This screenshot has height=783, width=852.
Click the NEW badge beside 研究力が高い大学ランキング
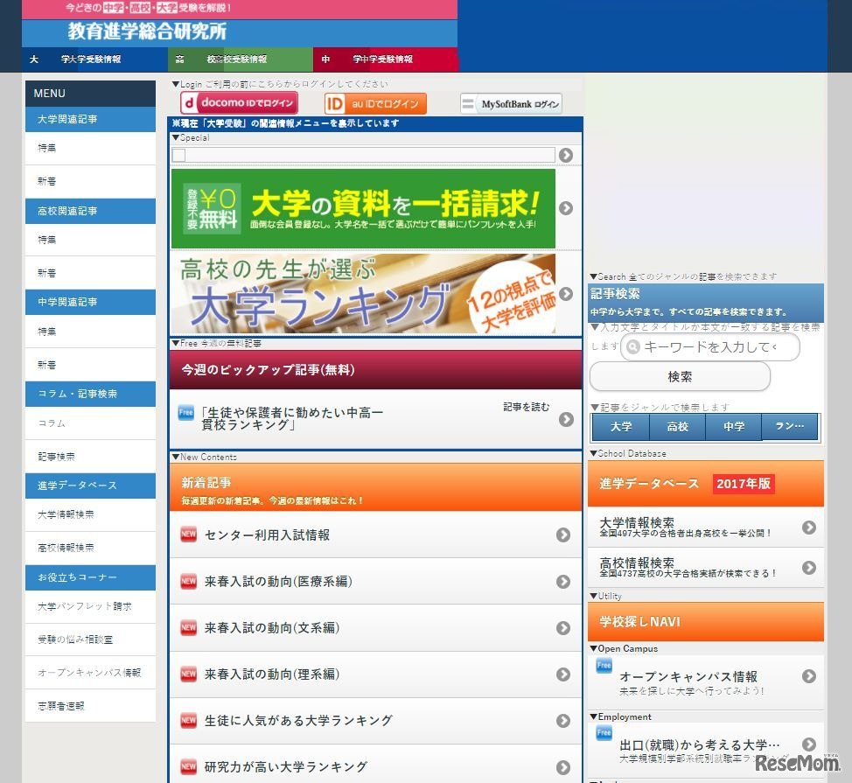(x=189, y=767)
